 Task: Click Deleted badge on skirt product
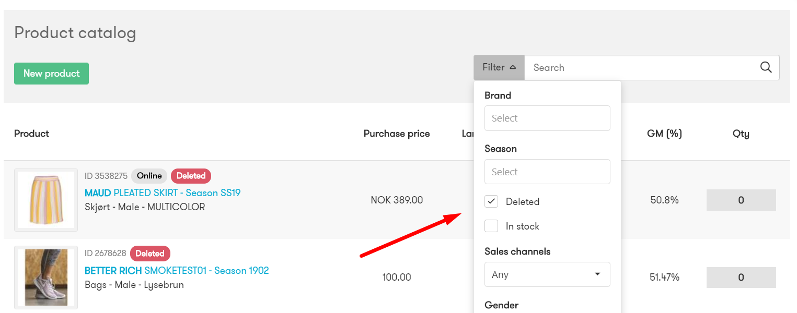191,176
